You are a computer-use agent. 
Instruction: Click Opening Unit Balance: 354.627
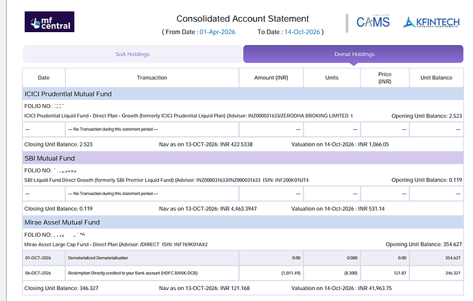click(424, 244)
